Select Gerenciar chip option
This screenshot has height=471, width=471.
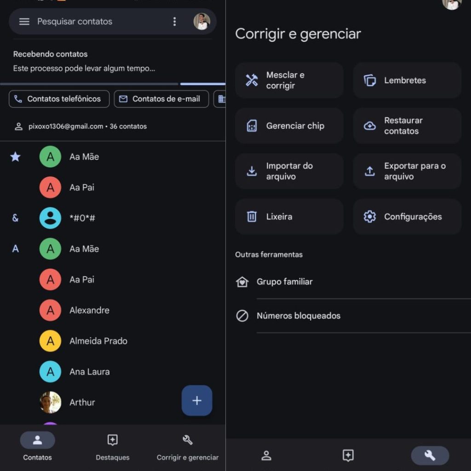pyautogui.click(x=289, y=125)
